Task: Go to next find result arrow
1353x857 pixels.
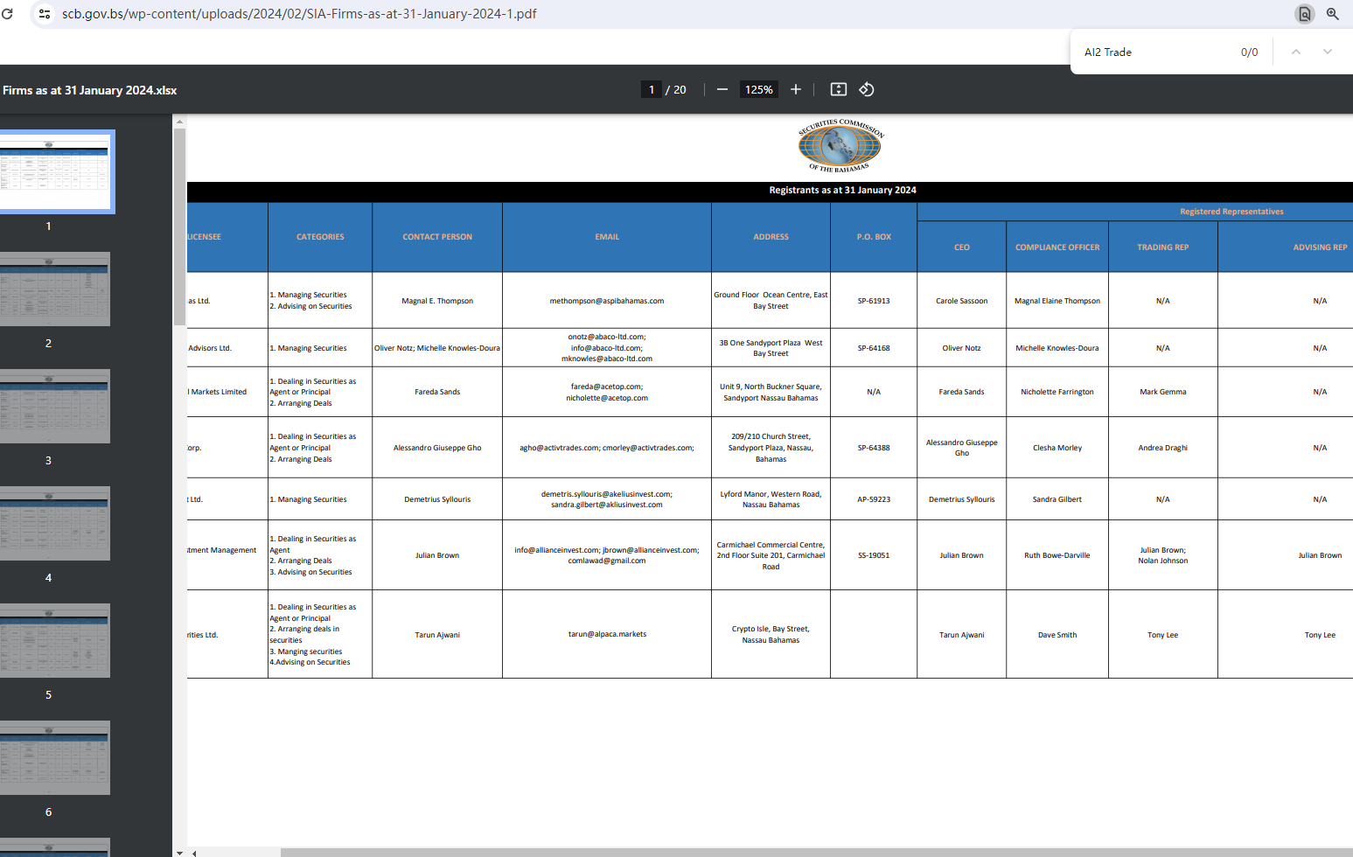Action: [1328, 52]
